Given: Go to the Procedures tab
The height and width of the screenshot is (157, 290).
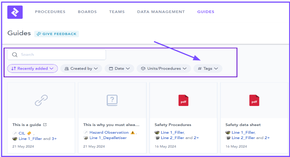Looking at the screenshot, I should [50, 12].
